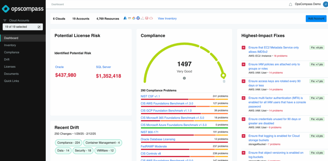Open Inventory in the sidebar
This screenshot has height=161, width=328.
10,45
